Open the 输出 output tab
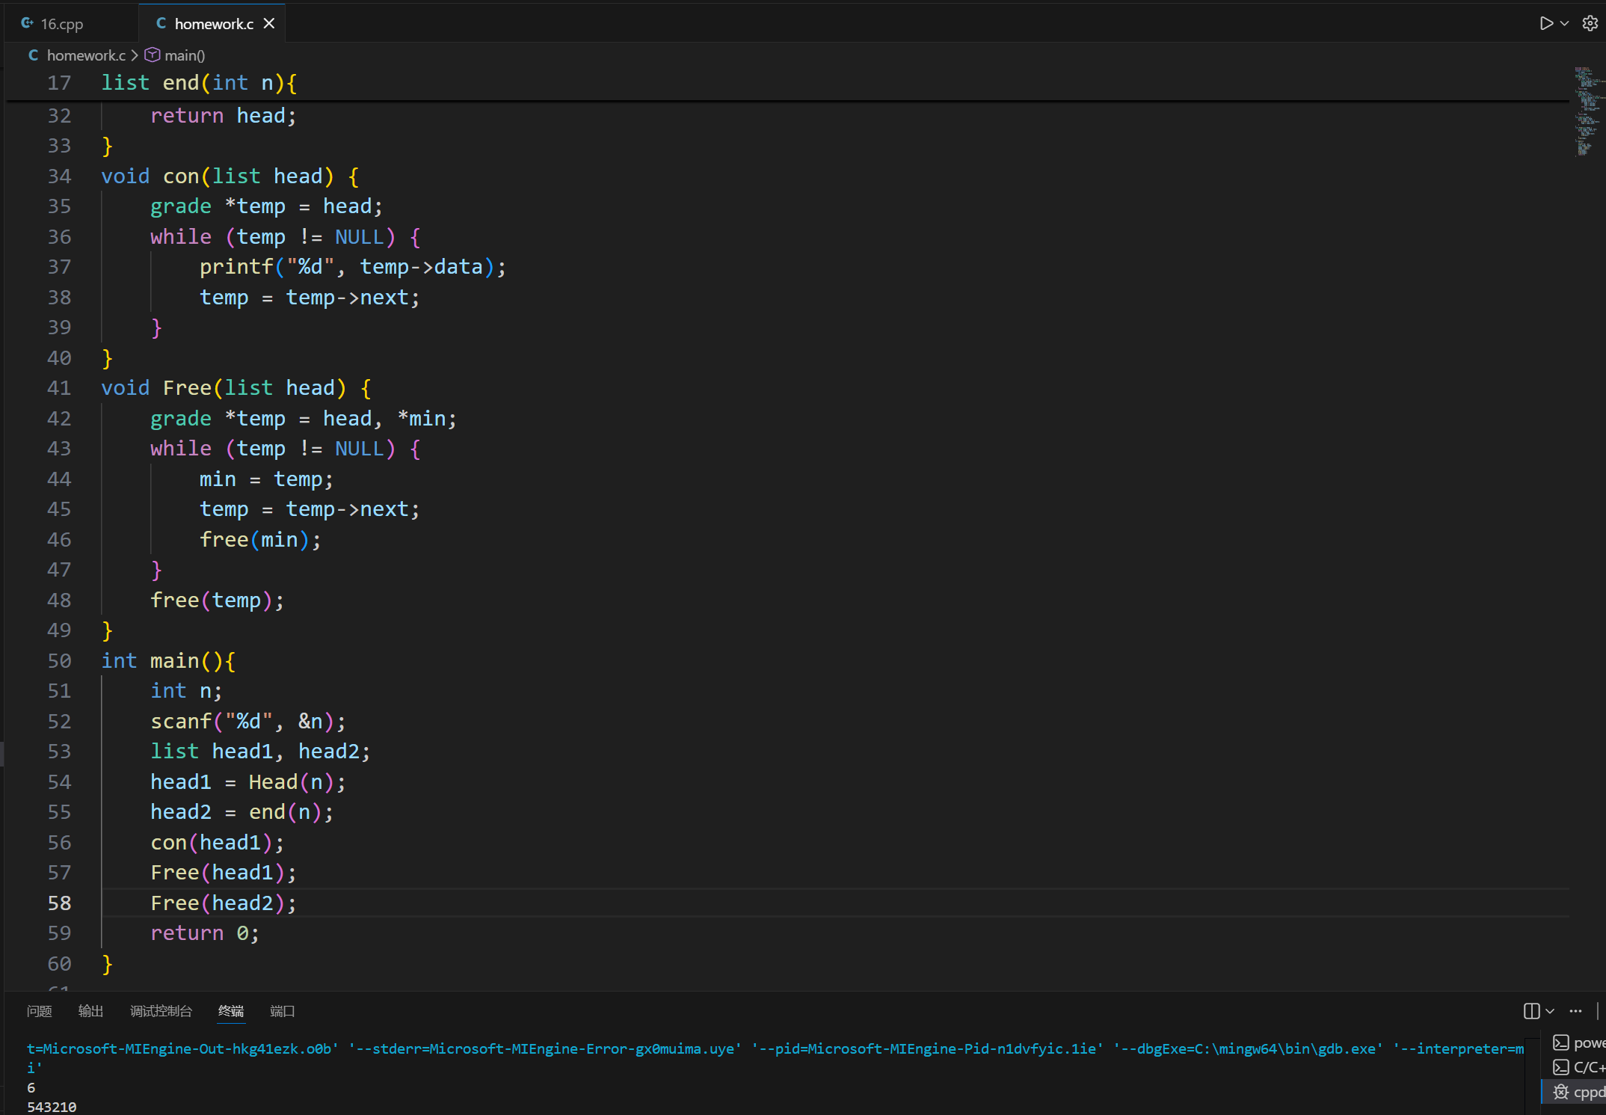Screen dimensions: 1606x1115 click(x=90, y=1011)
